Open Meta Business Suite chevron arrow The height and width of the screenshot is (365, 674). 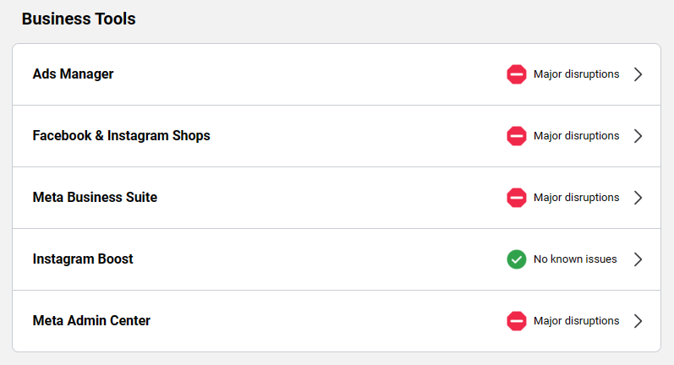coord(638,198)
